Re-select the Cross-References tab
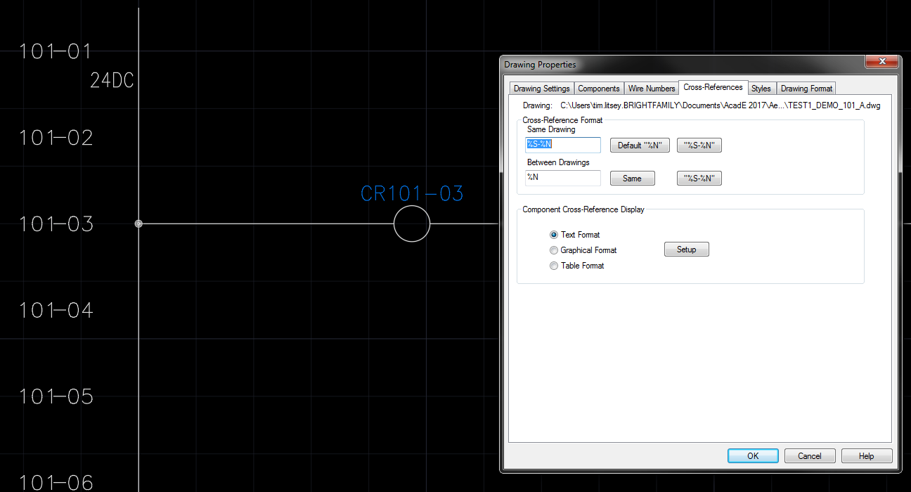 pos(713,86)
